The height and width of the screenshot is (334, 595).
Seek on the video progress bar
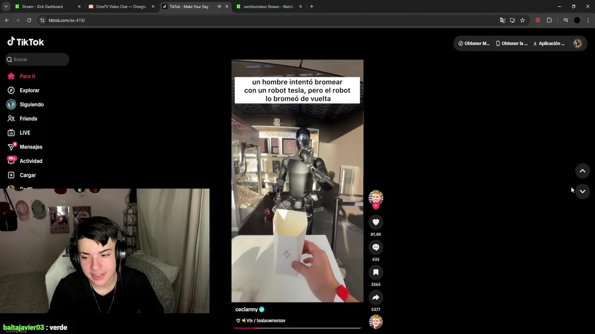297,328
